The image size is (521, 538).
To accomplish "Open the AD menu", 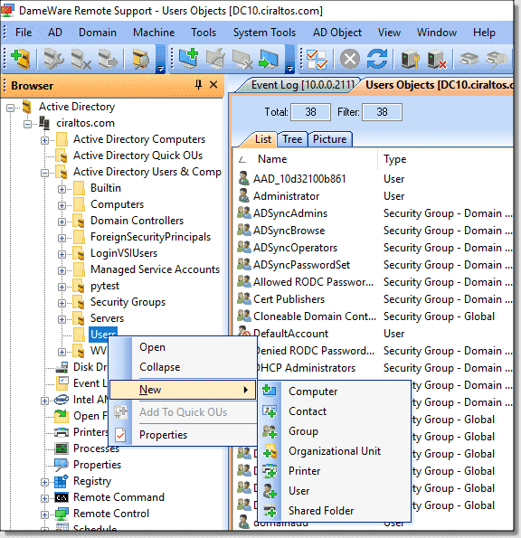I will [55, 33].
